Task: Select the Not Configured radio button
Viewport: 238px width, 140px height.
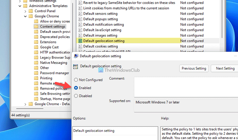Action: coord(76,80)
